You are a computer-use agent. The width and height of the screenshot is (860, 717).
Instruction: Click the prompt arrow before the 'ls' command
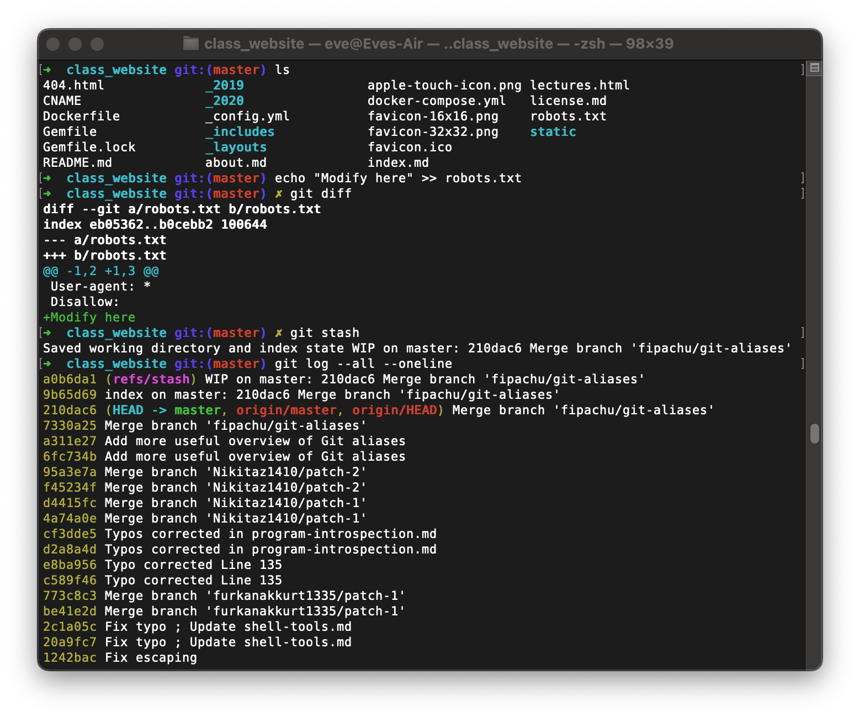[47, 70]
